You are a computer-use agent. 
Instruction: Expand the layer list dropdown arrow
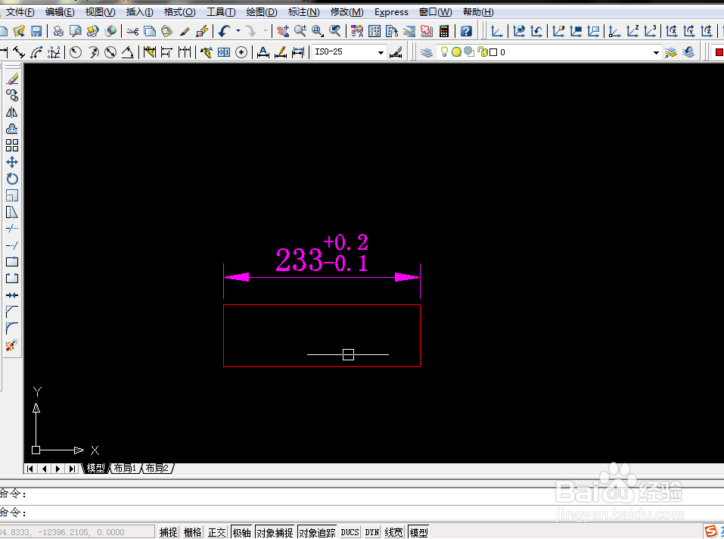pos(656,53)
